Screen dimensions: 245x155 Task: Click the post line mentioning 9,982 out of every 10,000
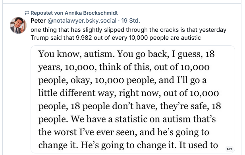click(x=116, y=38)
